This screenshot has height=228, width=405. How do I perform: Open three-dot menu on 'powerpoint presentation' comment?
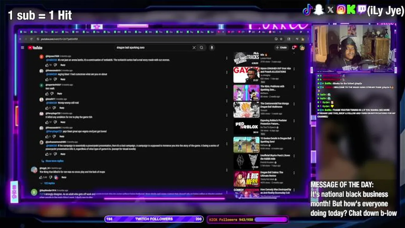coord(227,144)
